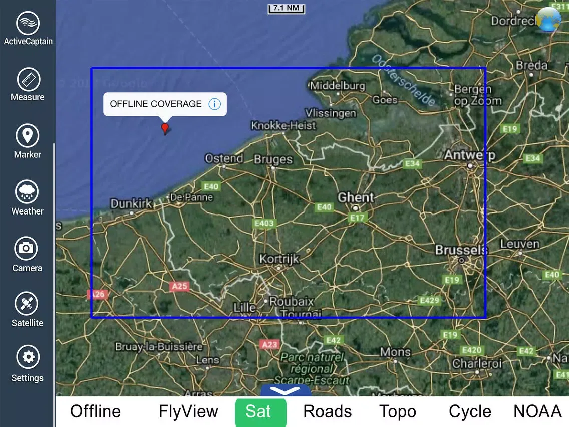Screen dimensions: 569x427
Task: Click the E17 highway shield near Ghent
Action: coord(357,218)
